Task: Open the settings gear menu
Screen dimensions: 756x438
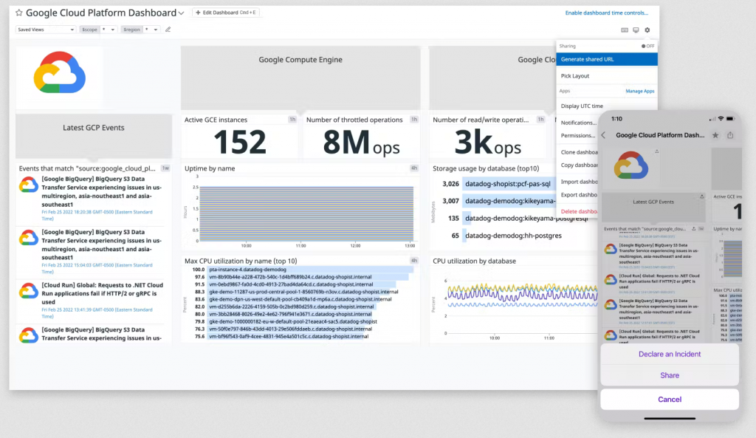Action: pos(647,30)
